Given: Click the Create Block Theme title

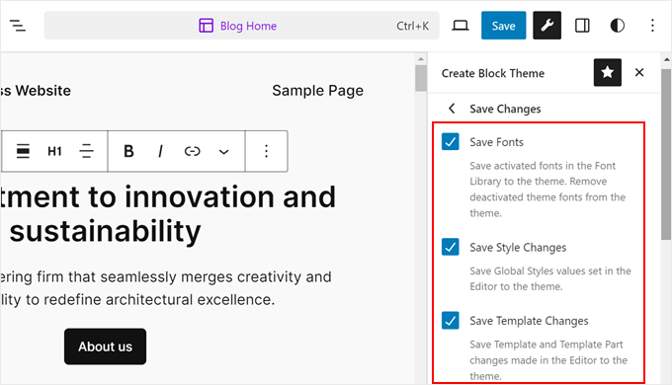Looking at the screenshot, I should (x=493, y=73).
